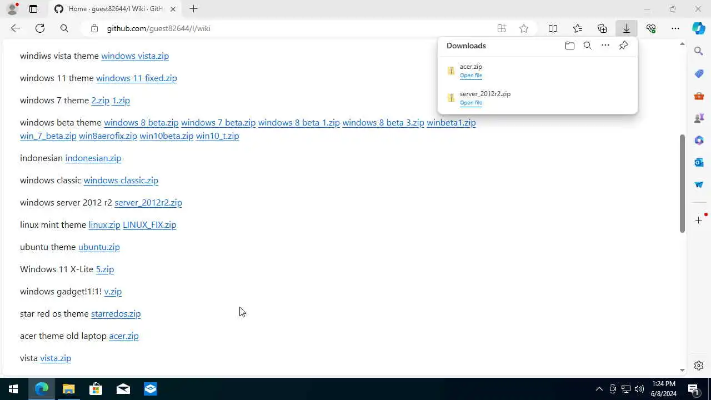Open a new tab with the plus button

[193, 9]
